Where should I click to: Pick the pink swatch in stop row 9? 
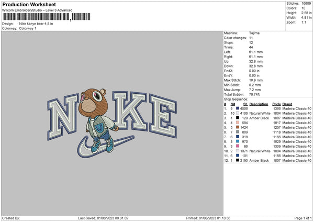238,146
